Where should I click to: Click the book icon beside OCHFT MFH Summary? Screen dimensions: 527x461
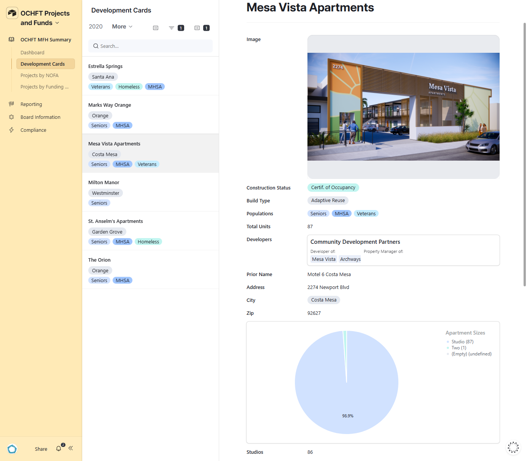point(11,39)
